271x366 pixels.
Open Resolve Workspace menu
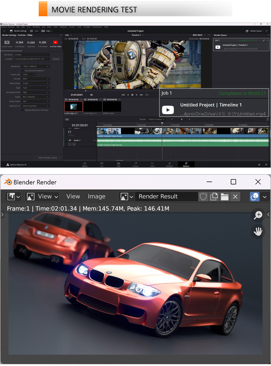(x=97, y=27)
